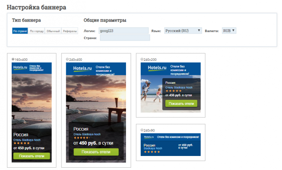Click Hotels.ru logo in the 240x200 banner
This screenshot has width=282, height=170.
tap(157, 68)
